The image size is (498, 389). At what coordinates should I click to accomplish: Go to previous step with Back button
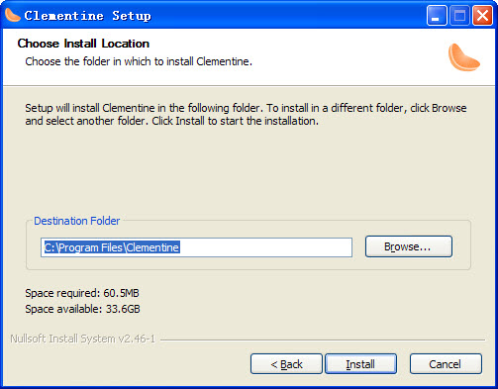click(x=286, y=364)
